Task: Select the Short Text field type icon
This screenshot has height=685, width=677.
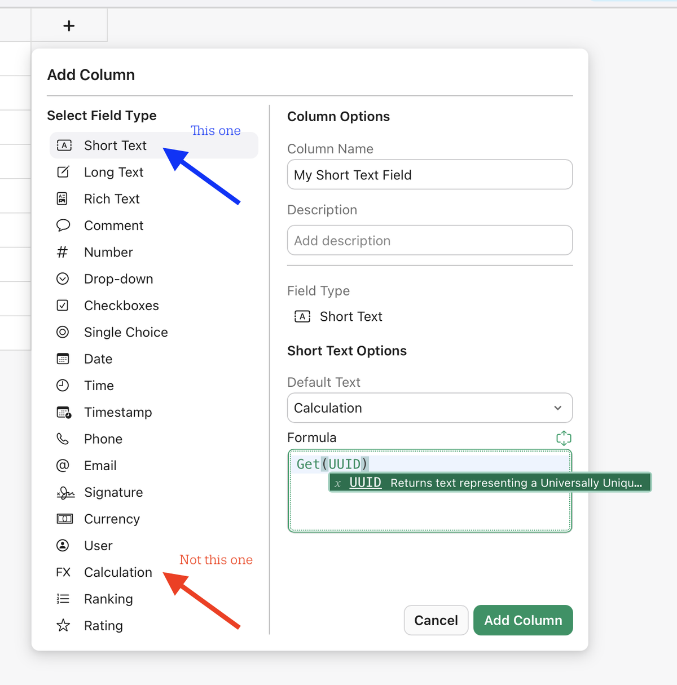Action: (x=64, y=145)
